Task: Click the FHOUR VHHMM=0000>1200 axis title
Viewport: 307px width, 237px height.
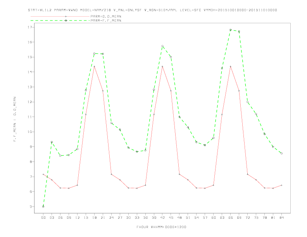Action: (x=161, y=227)
